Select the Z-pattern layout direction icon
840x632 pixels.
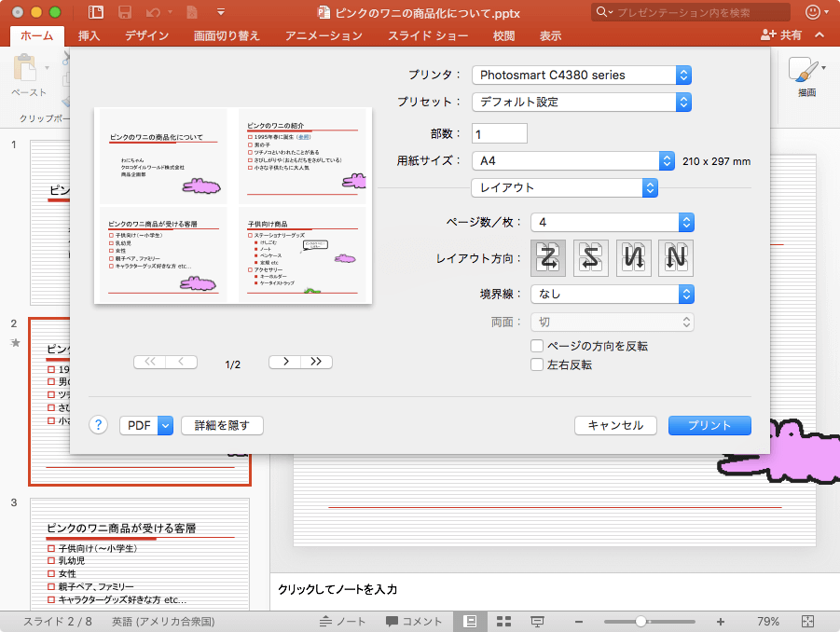(548, 258)
